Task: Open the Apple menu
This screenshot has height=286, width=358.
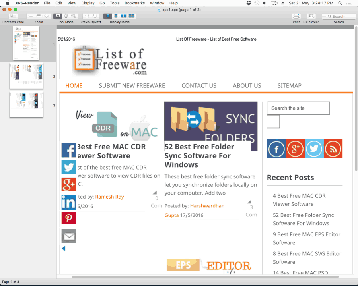Action: tap(8, 3)
